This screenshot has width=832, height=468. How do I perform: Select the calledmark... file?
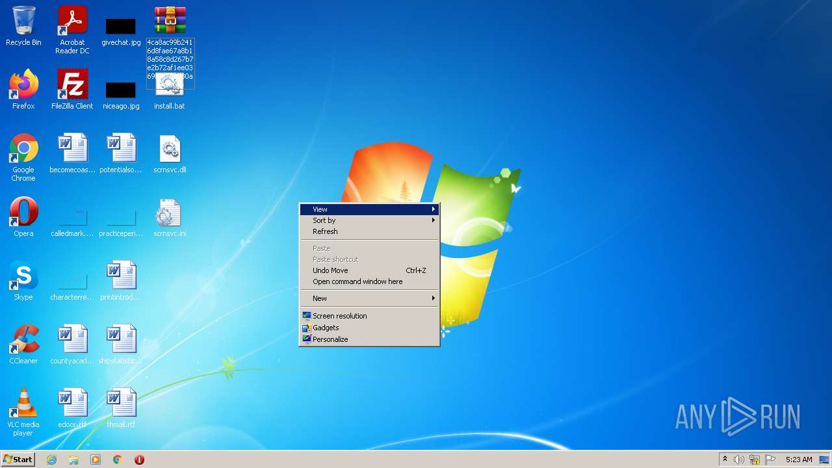tap(72, 223)
